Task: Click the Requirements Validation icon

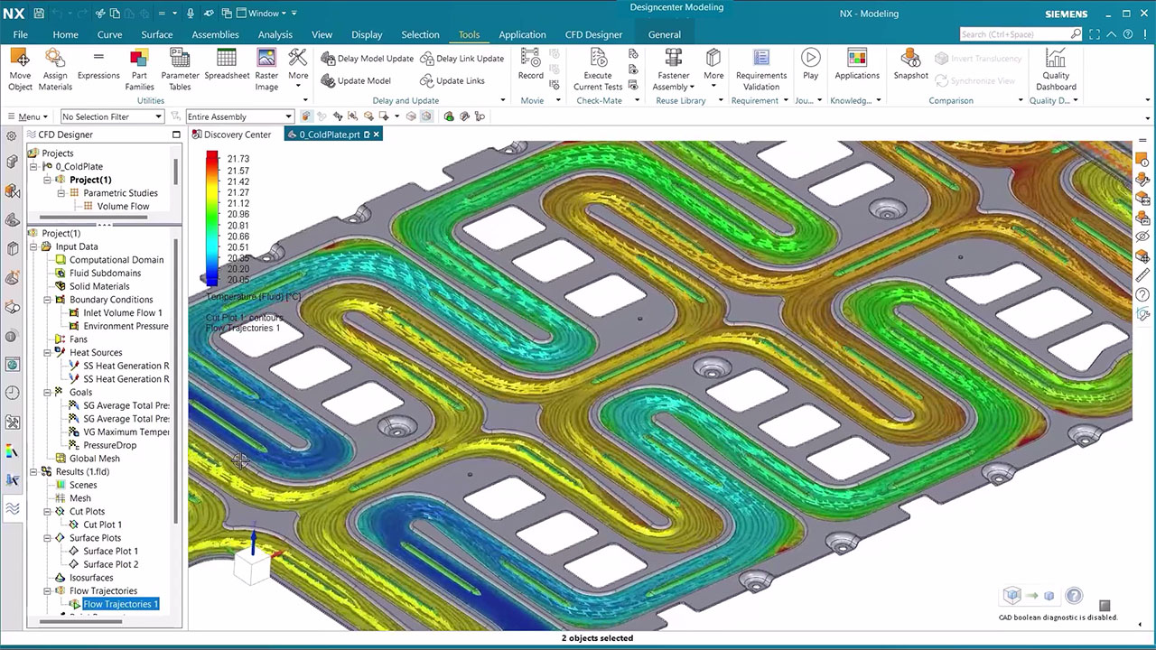Action: (x=761, y=59)
